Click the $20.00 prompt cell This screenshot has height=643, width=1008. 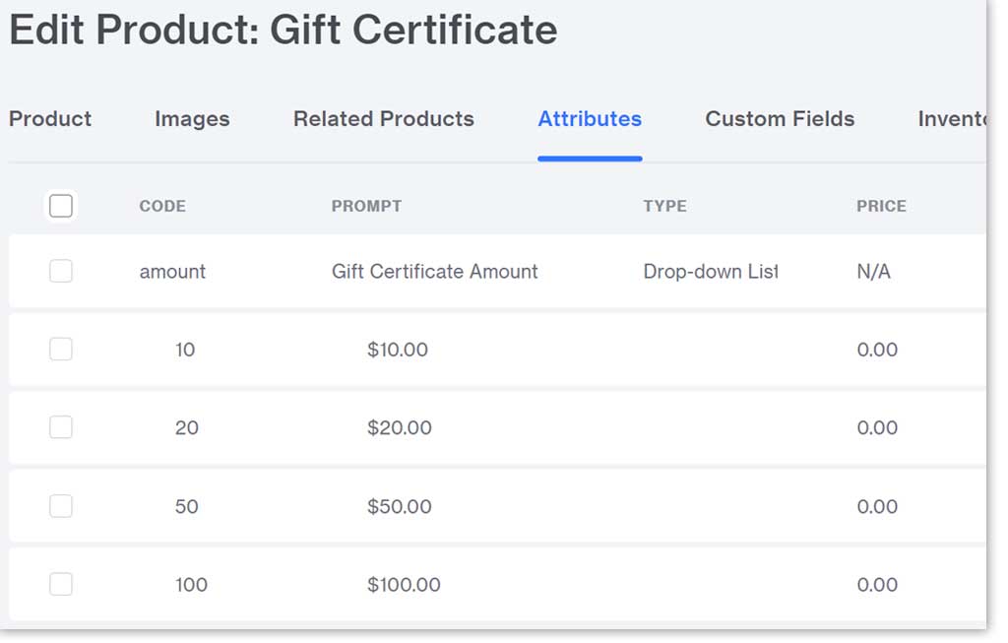pos(400,427)
